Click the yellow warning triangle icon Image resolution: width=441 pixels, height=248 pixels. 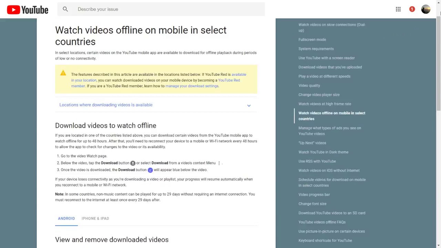63,73
